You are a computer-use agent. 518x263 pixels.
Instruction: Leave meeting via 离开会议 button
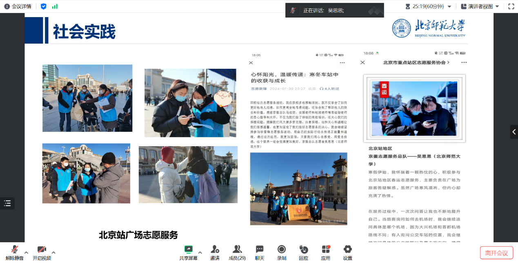coord(496,252)
